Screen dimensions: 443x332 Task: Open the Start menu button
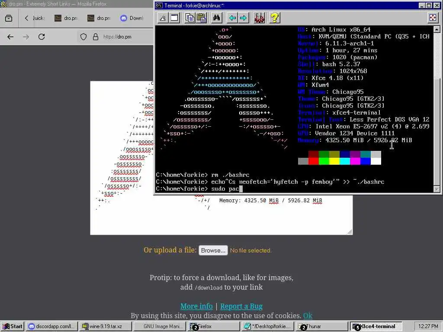click(13, 326)
